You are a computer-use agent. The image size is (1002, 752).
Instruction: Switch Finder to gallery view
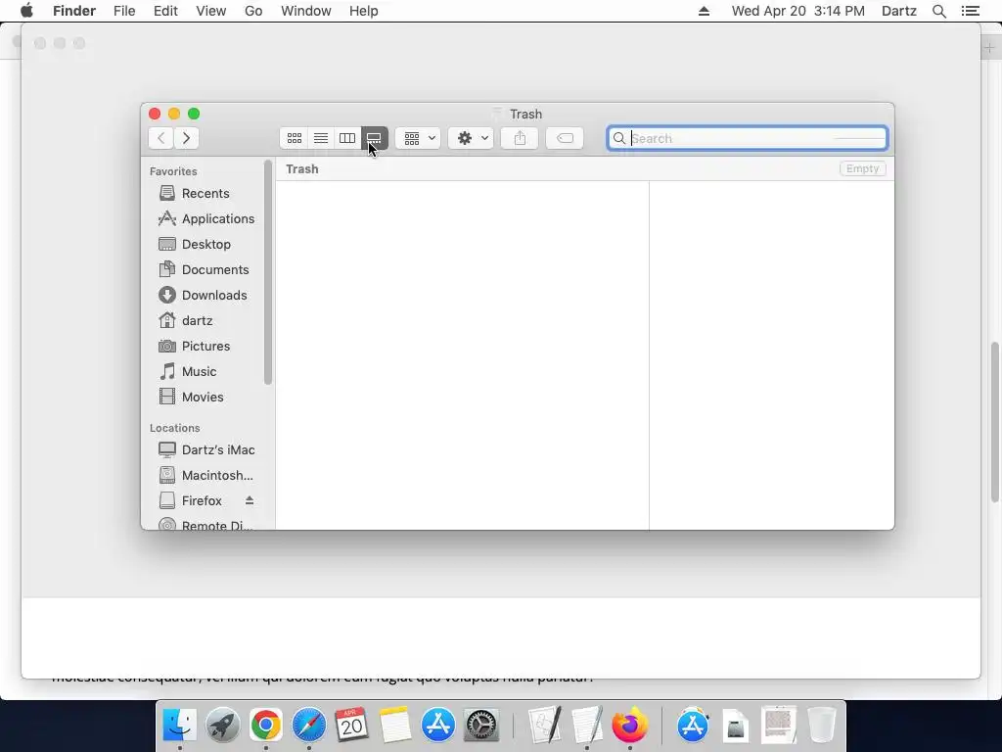click(374, 138)
